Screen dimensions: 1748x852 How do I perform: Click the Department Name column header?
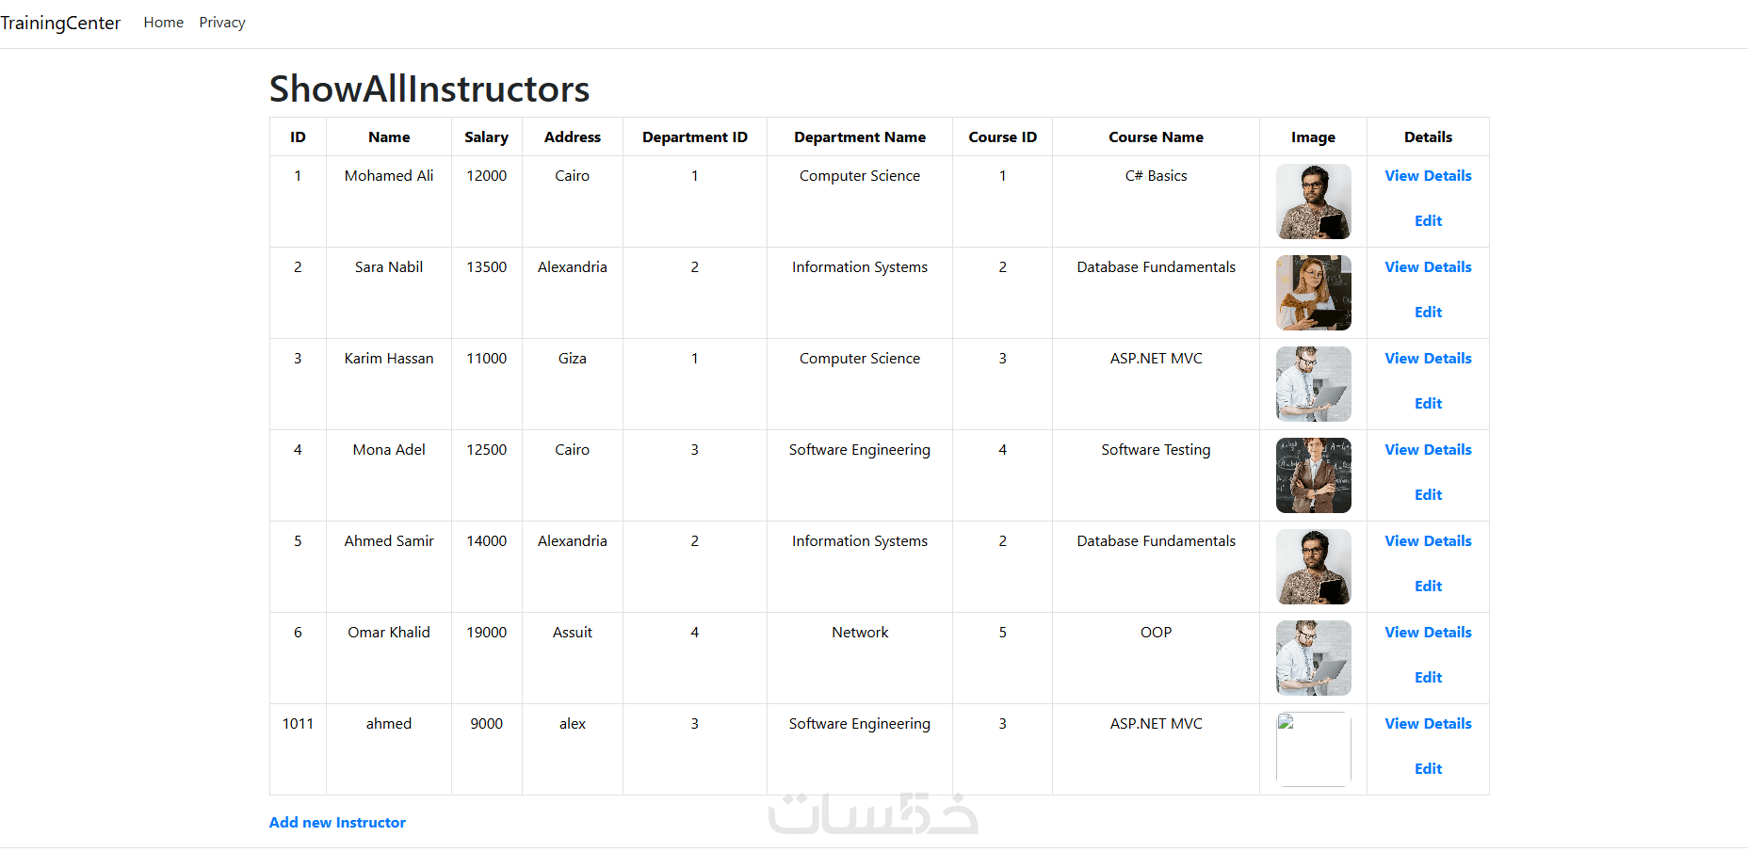pyautogui.click(x=860, y=137)
